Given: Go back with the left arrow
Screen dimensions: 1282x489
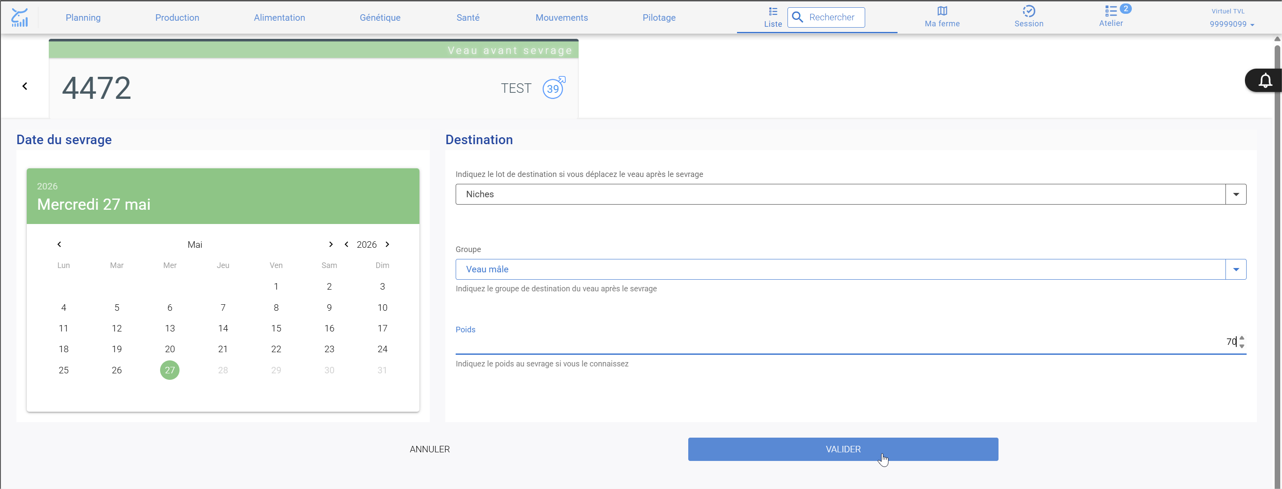Looking at the screenshot, I should (25, 86).
